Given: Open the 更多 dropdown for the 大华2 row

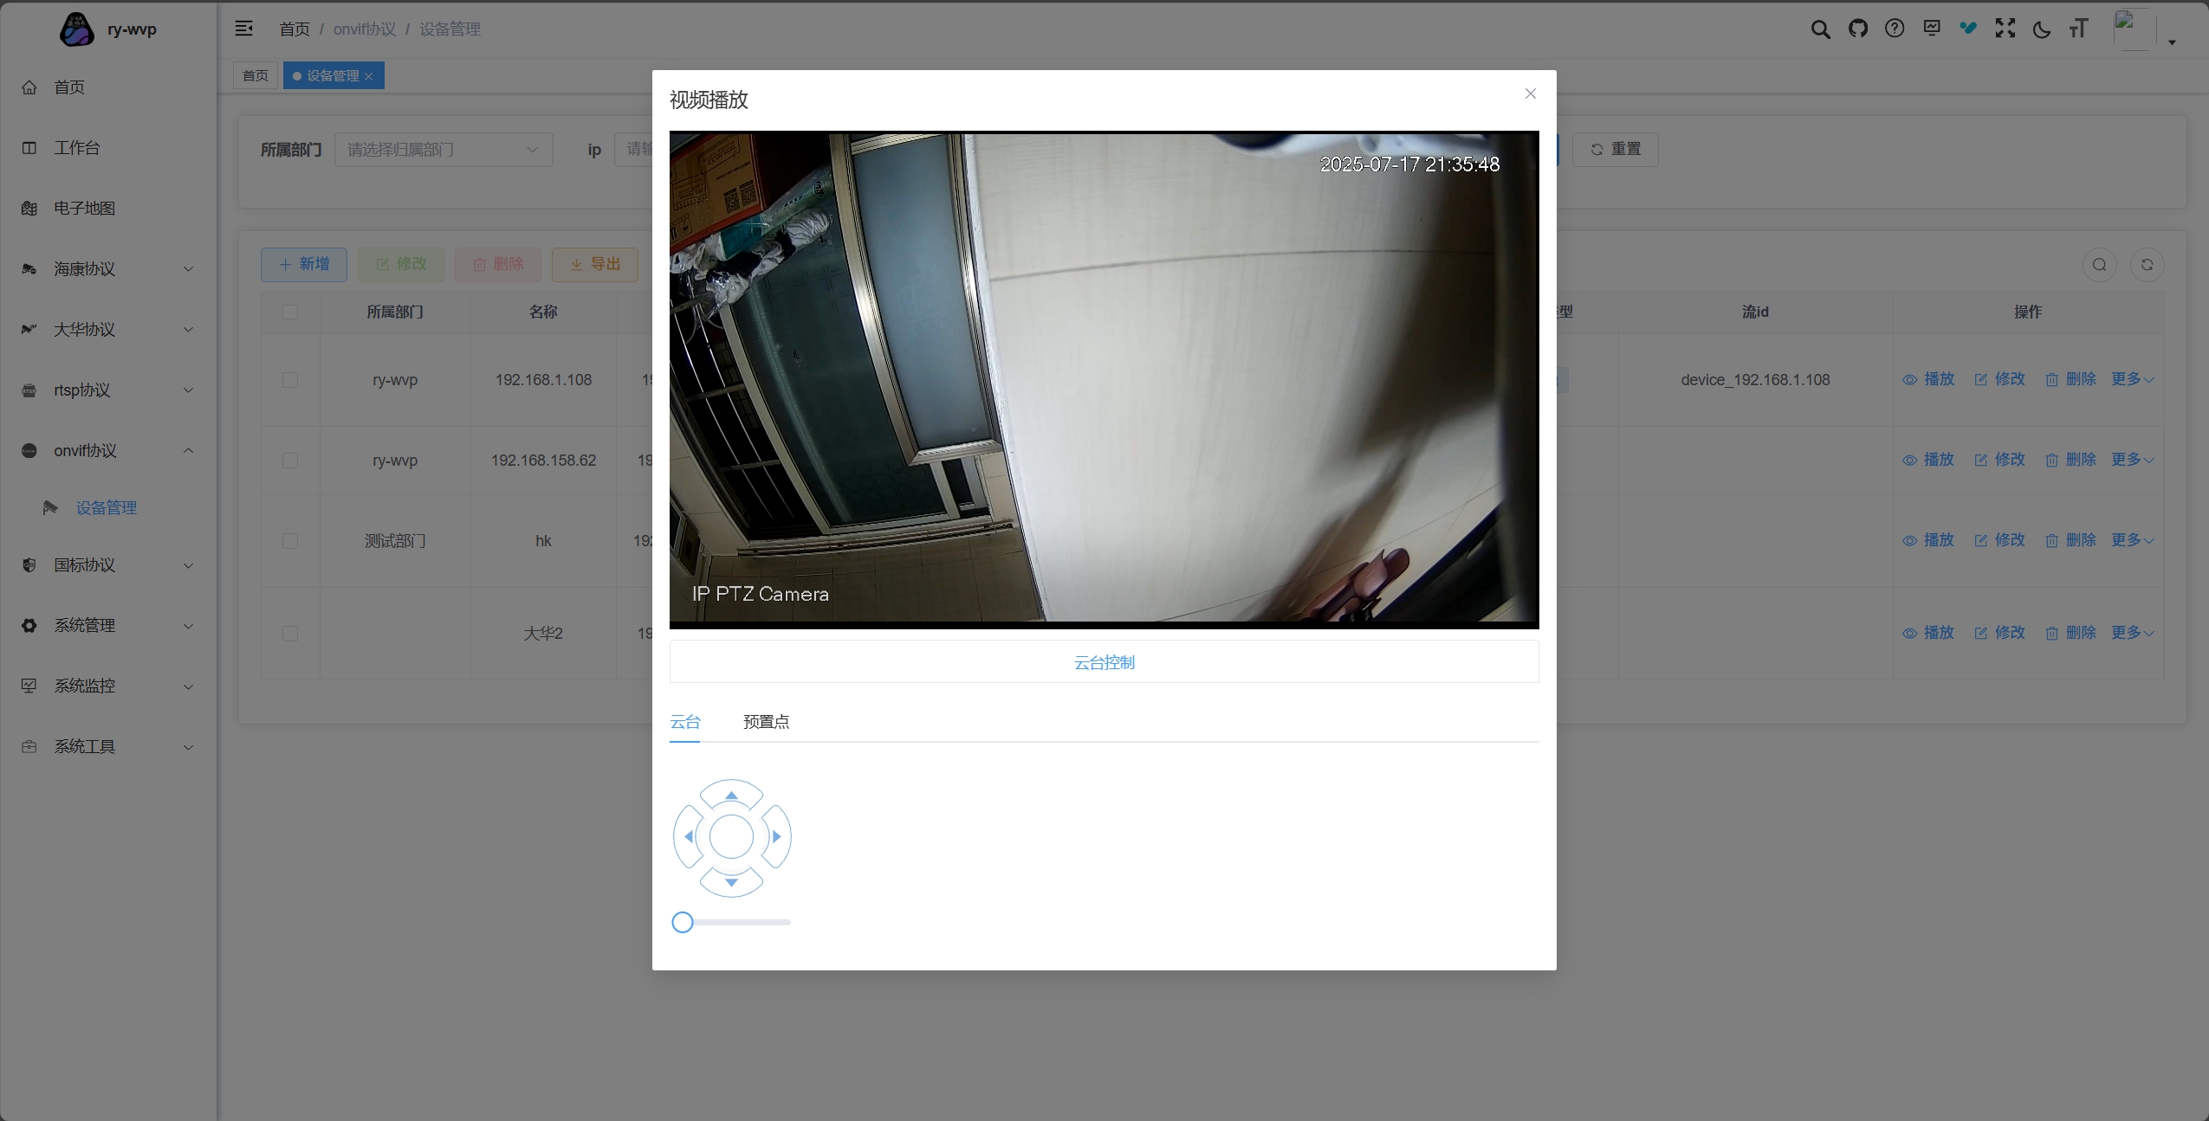Looking at the screenshot, I should (2131, 633).
